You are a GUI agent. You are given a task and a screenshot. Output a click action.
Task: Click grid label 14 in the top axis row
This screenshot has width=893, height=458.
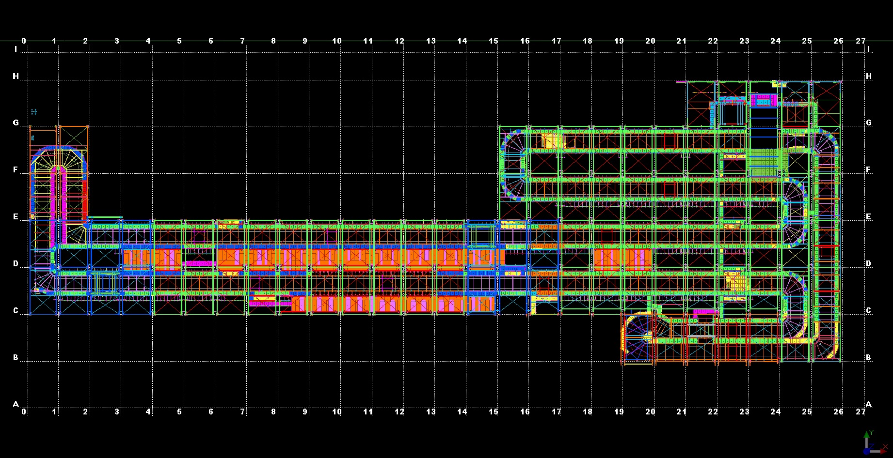(462, 41)
